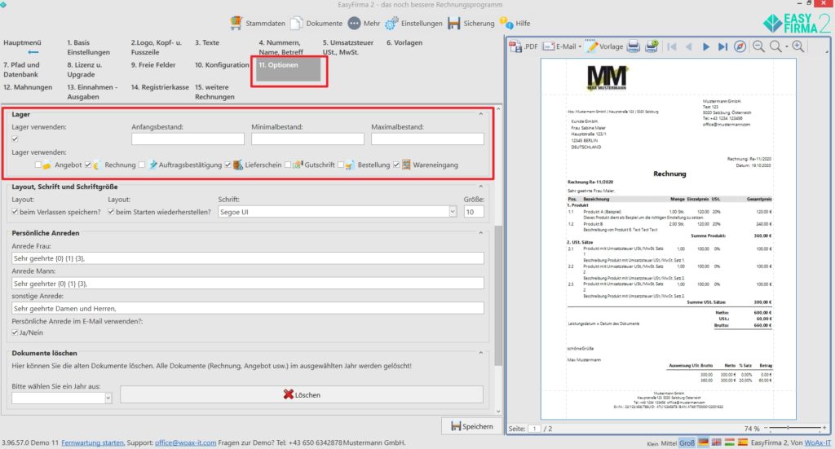835x449 pixels.
Task: Click the Fernwartung starten link
Action: (93, 442)
